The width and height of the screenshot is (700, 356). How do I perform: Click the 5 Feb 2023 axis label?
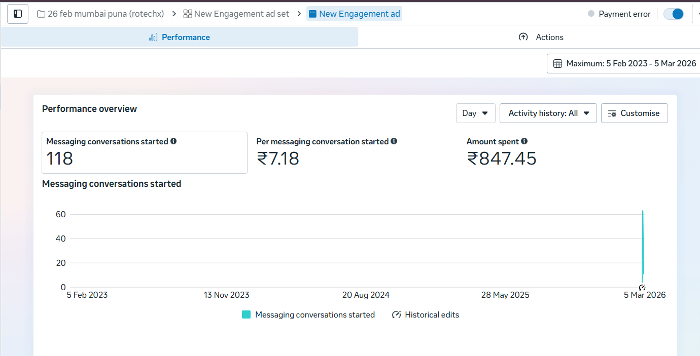tap(87, 295)
